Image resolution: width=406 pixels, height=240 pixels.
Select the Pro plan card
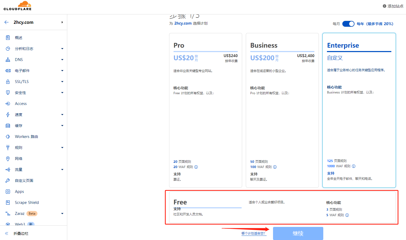(x=205, y=110)
